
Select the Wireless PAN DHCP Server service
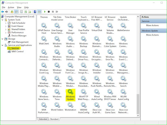pos(110,95)
